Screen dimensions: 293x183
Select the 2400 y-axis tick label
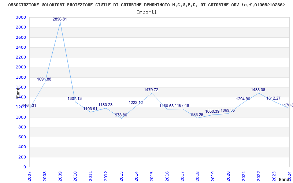[x=21, y=47]
